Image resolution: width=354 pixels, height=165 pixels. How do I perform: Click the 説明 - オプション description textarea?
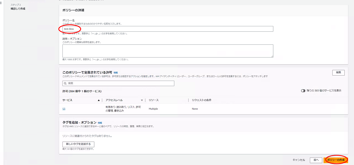(x=168, y=51)
